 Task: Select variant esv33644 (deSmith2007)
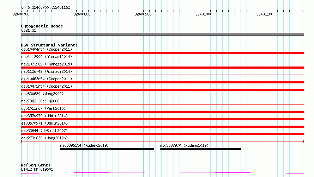coord(44,131)
